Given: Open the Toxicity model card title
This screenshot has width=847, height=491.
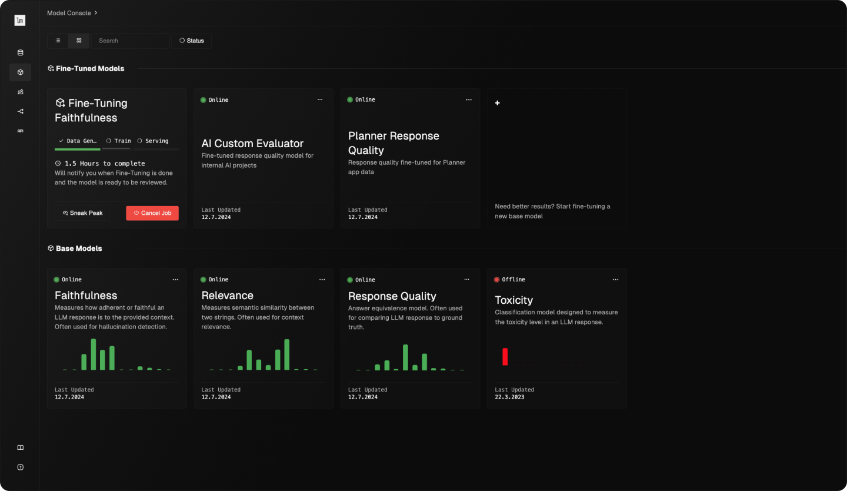Looking at the screenshot, I should coord(513,300).
